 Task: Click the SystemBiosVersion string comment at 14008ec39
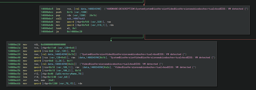pos(133,54)
